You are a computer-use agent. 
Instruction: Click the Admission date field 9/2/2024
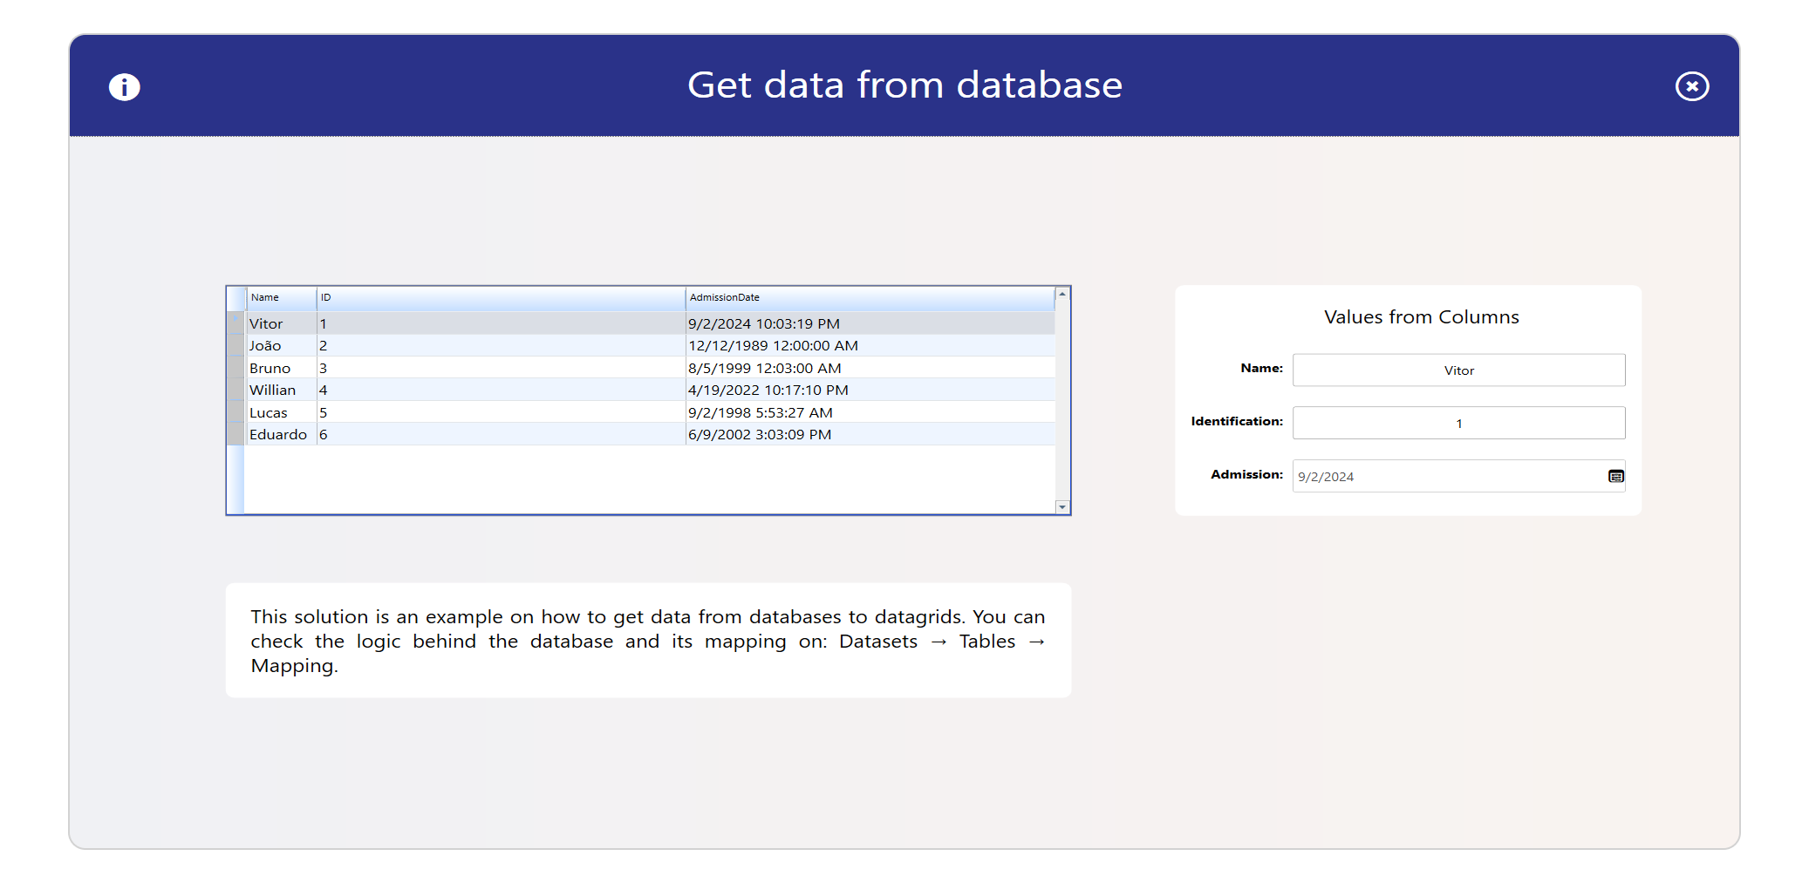[x=1448, y=477]
